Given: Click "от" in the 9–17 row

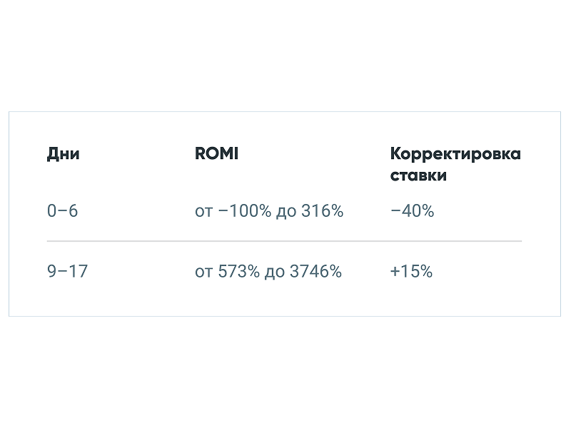Looking at the screenshot, I should (203, 272).
